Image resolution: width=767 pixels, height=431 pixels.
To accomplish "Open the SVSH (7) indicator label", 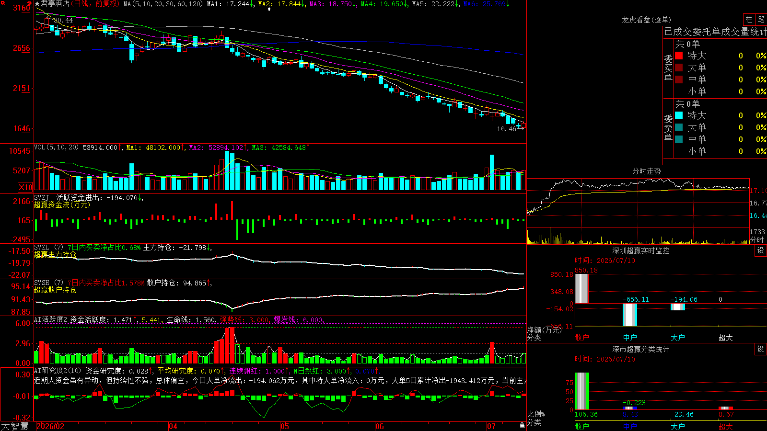I will 48,283.
